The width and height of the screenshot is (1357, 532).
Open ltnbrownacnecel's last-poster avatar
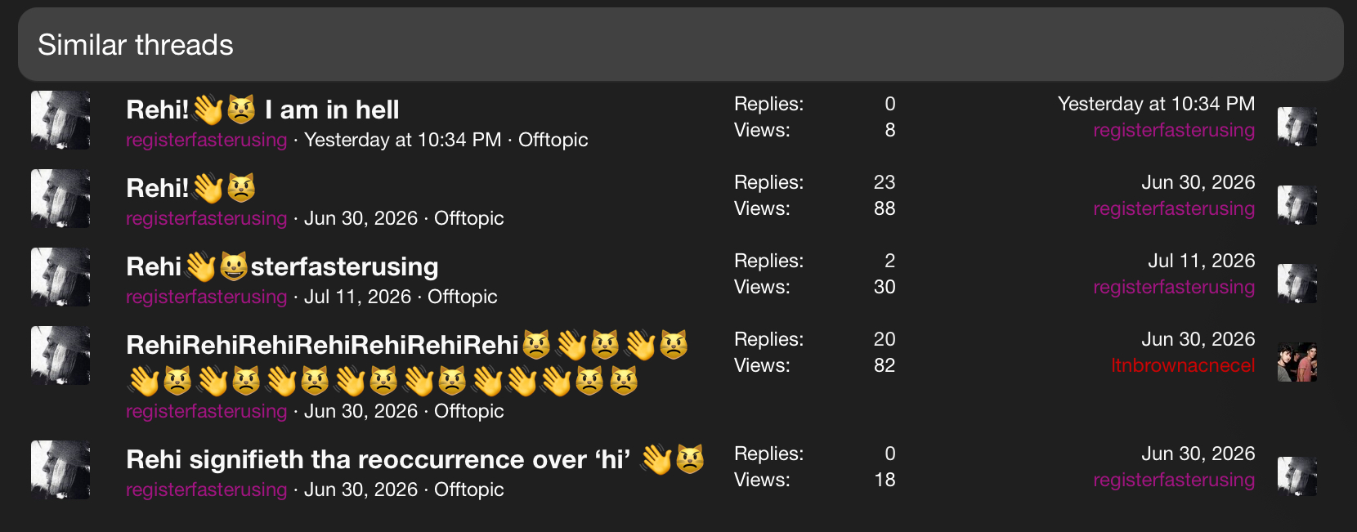1297,362
